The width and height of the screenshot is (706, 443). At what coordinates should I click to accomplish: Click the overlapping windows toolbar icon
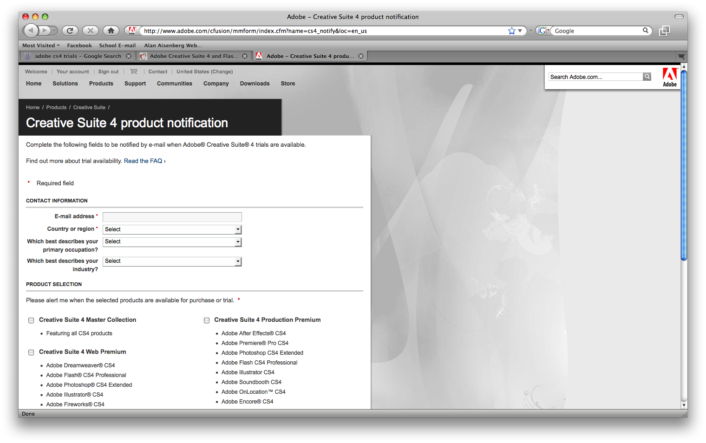665,31
